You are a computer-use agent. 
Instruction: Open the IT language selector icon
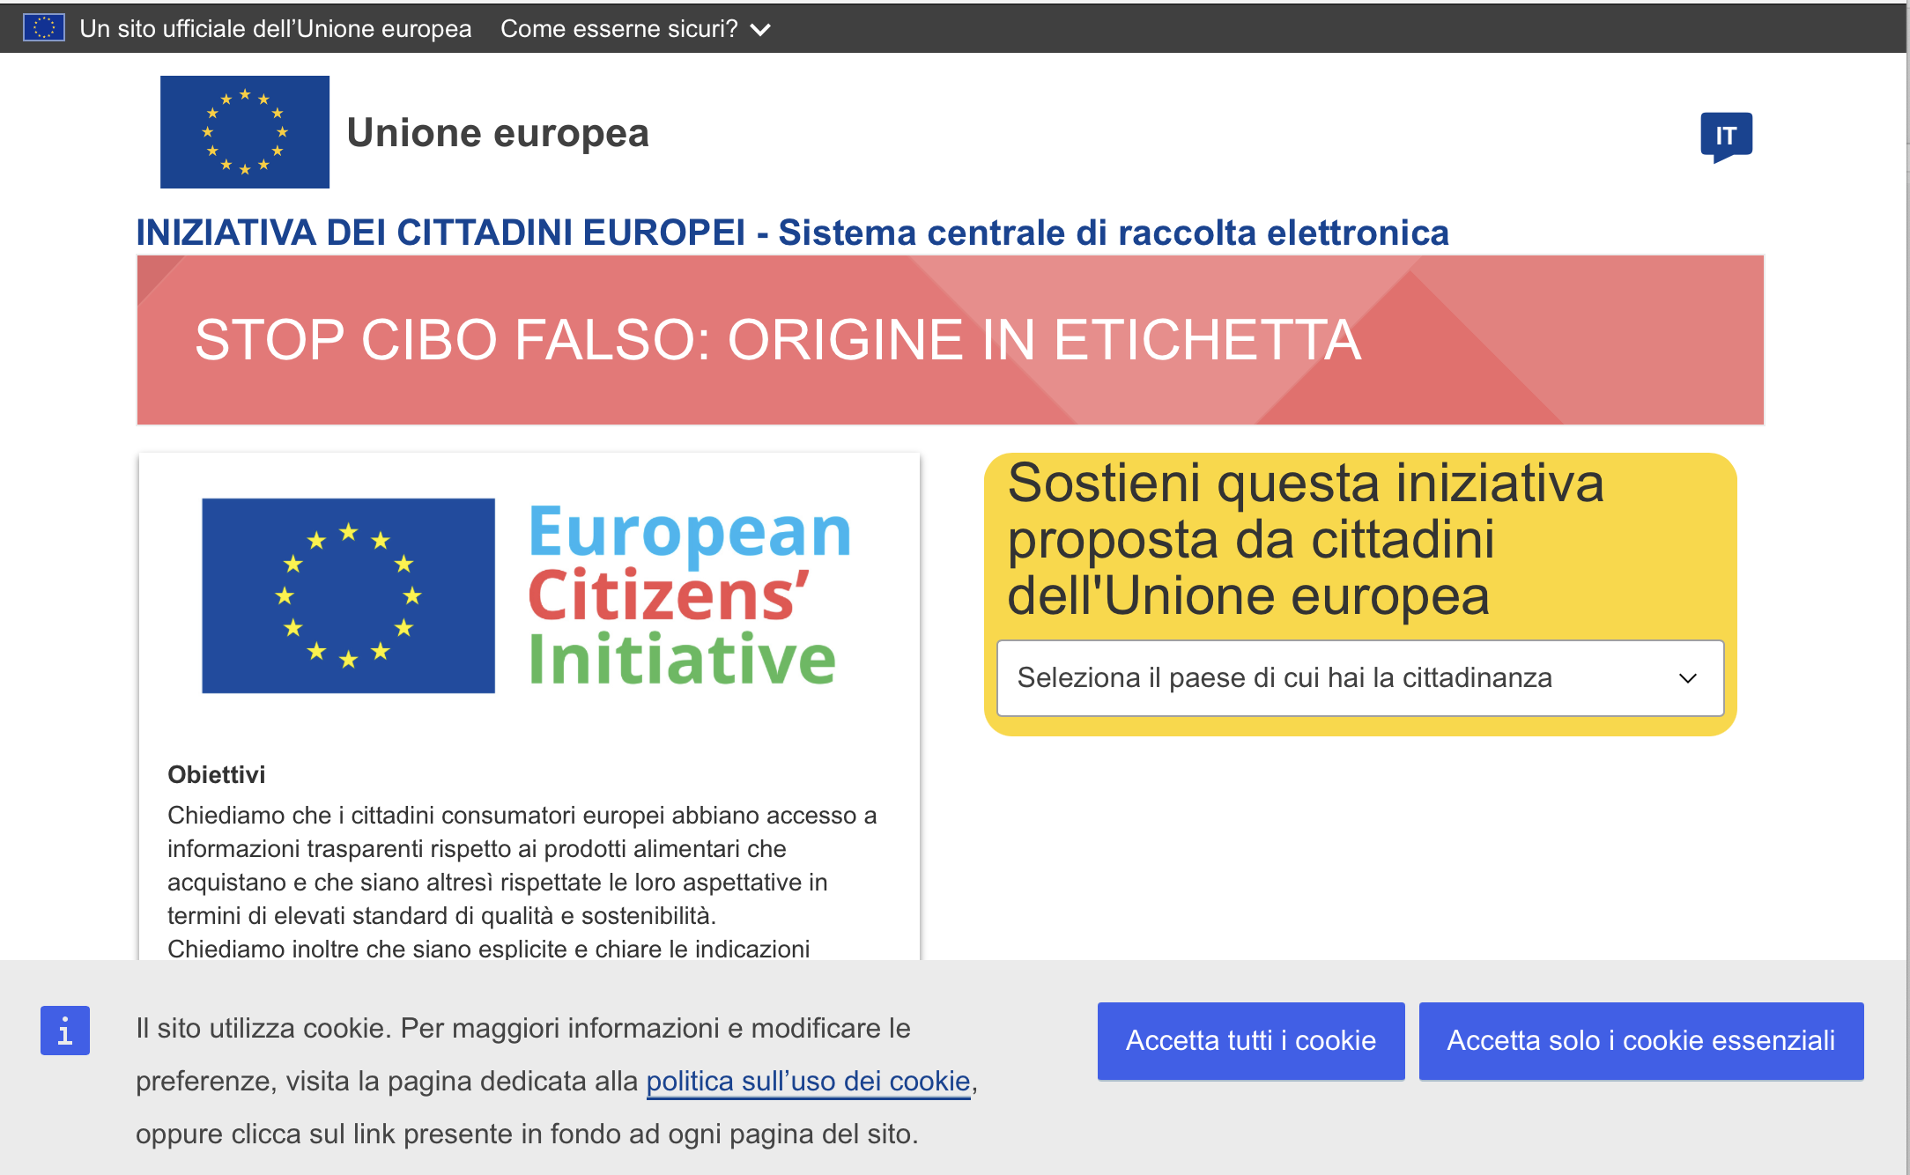[x=1726, y=137]
